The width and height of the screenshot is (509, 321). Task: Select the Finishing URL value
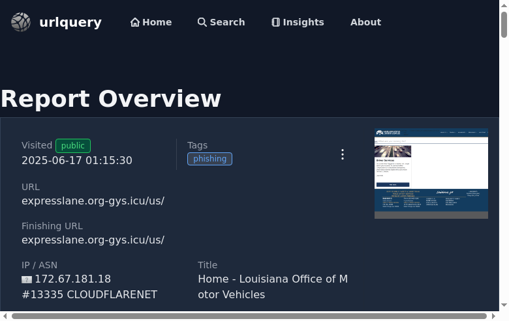click(x=93, y=240)
